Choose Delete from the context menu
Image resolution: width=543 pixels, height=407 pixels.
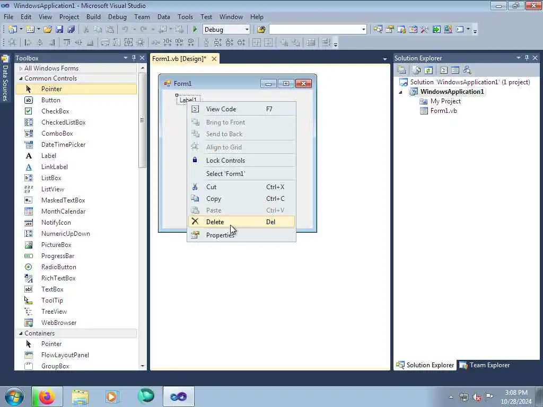(x=241, y=222)
